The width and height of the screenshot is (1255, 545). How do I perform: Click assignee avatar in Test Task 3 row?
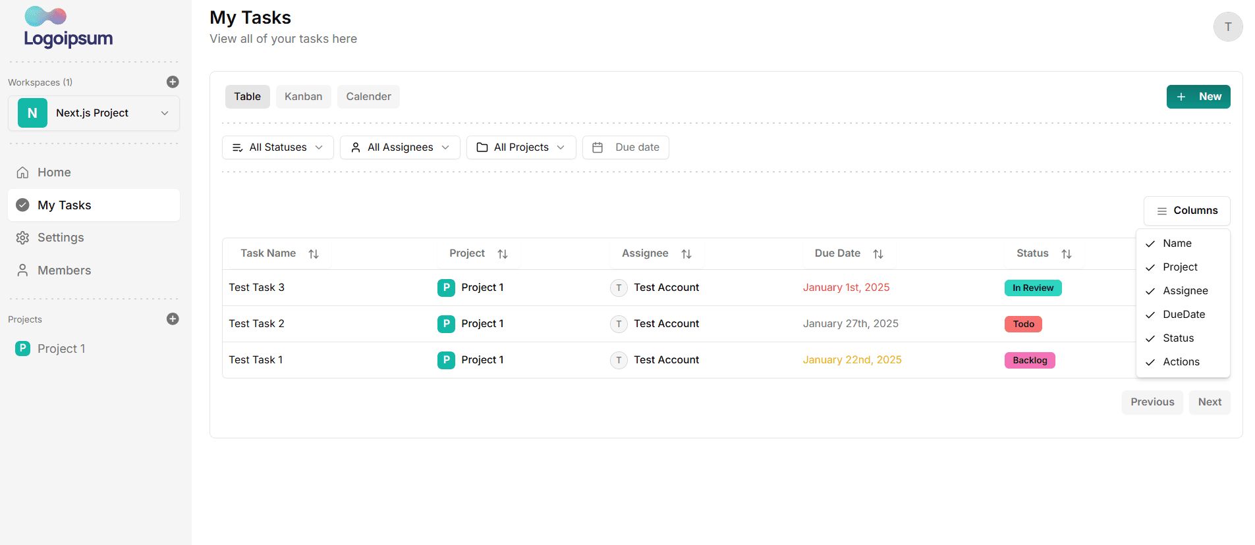(x=619, y=288)
